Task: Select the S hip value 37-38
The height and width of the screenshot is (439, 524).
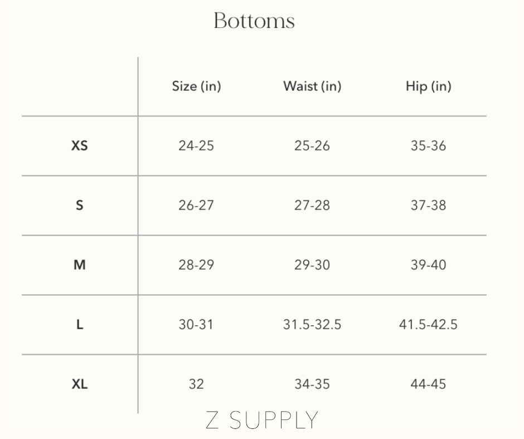Action: pyautogui.click(x=428, y=206)
